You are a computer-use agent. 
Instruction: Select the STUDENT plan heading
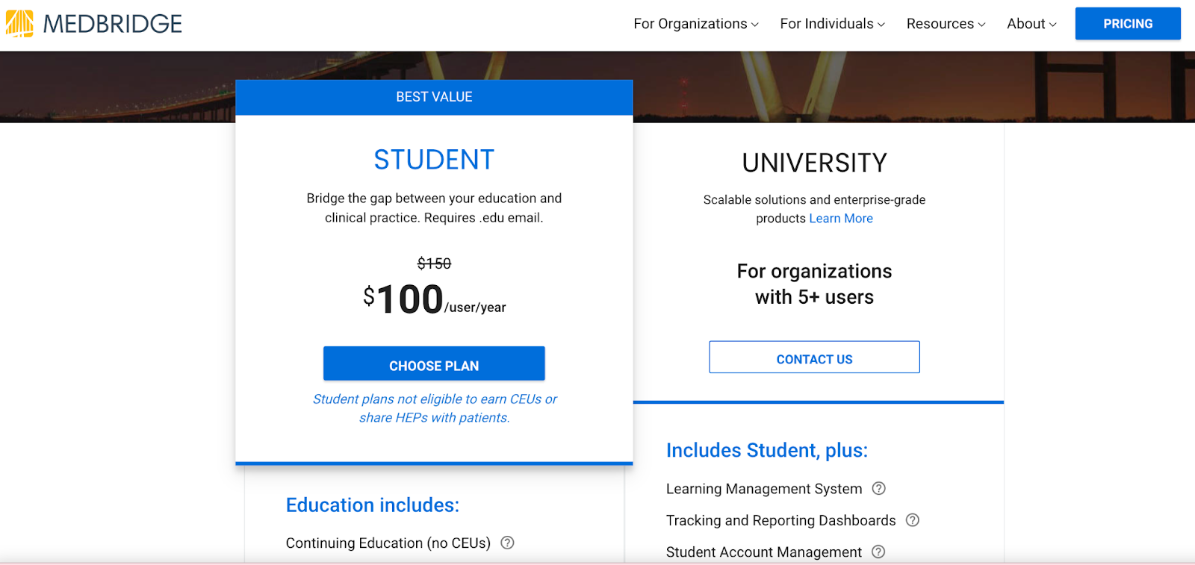click(x=434, y=160)
